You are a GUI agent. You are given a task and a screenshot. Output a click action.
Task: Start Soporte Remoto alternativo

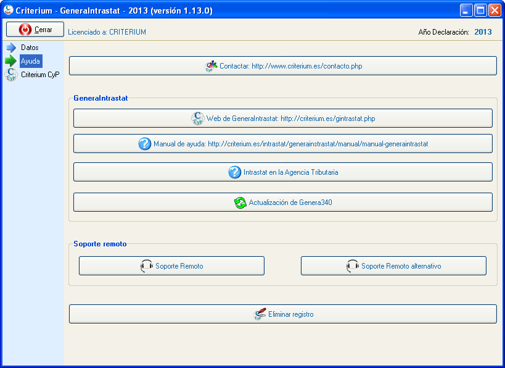tap(393, 266)
